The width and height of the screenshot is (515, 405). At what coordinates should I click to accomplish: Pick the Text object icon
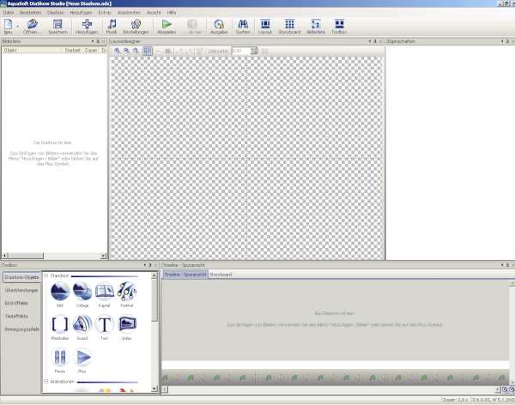tap(105, 325)
